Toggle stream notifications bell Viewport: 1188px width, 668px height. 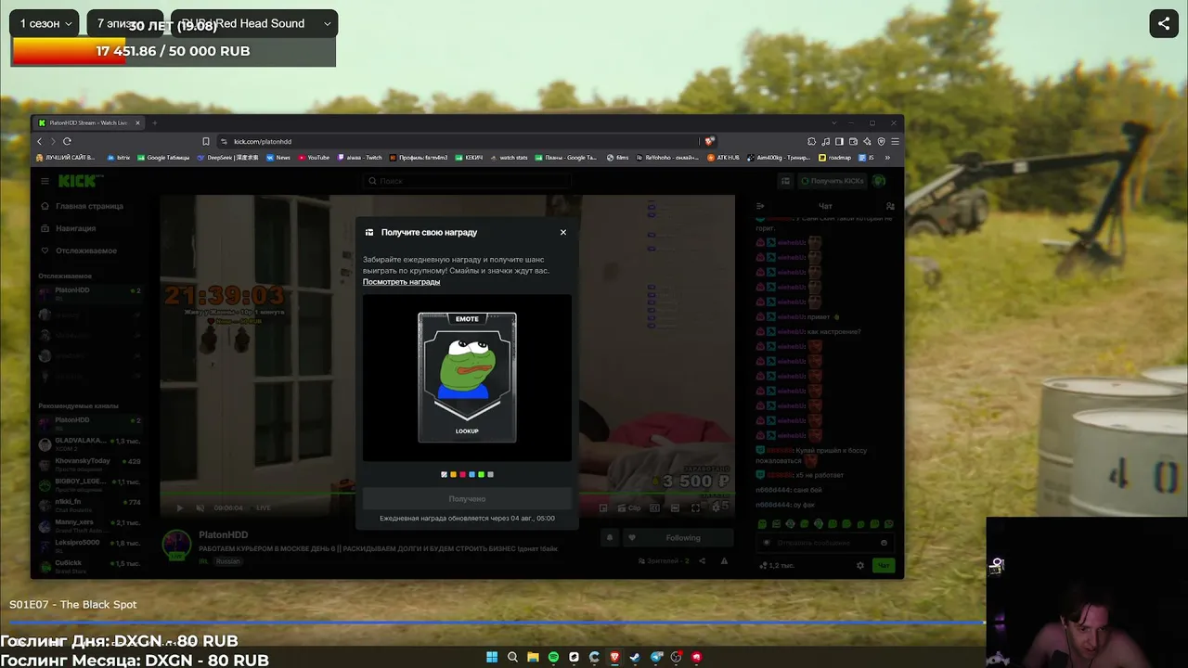pyautogui.click(x=610, y=537)
